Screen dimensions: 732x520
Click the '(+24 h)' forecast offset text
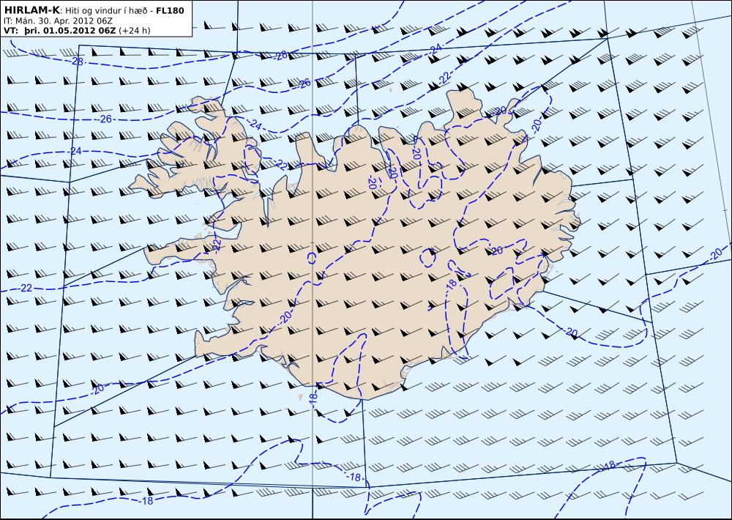coord(135,31)
